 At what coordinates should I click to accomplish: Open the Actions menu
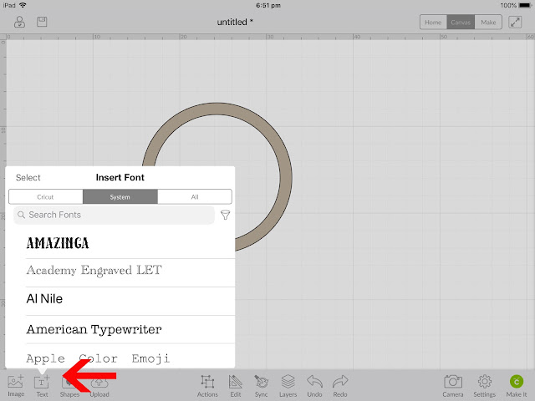[x=207, y=386]
